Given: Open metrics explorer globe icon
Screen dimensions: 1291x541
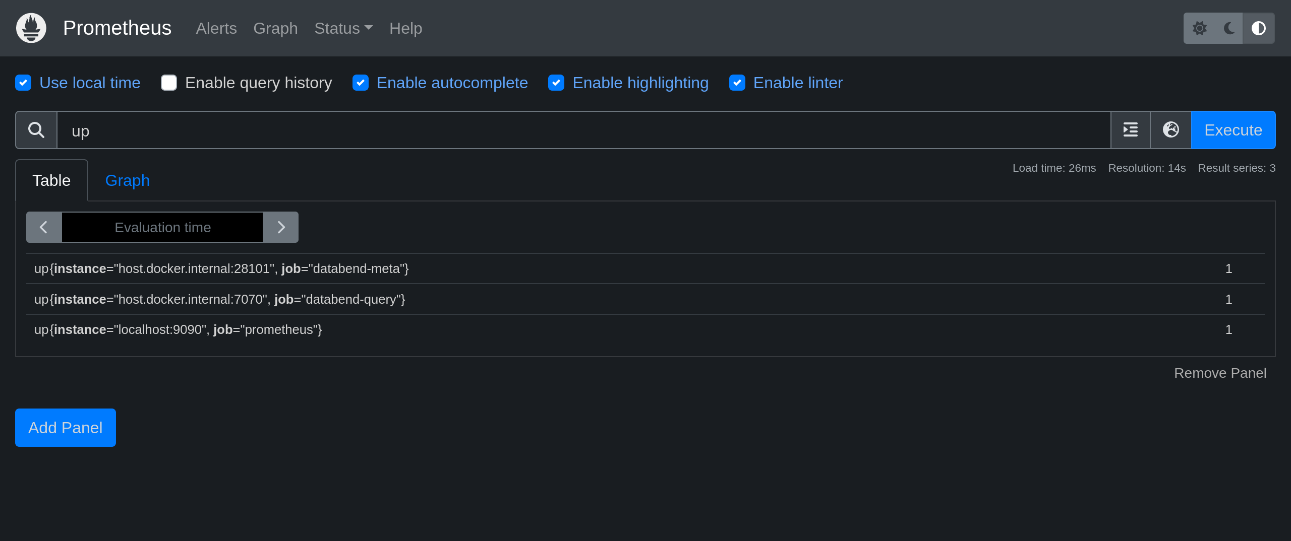Looking at the screenshot, I should [x=1171, y=130].
